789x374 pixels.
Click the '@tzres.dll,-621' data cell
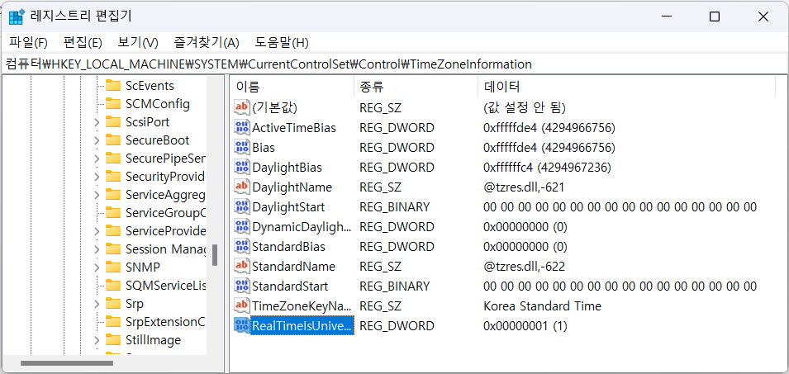[x=524, y=187]
